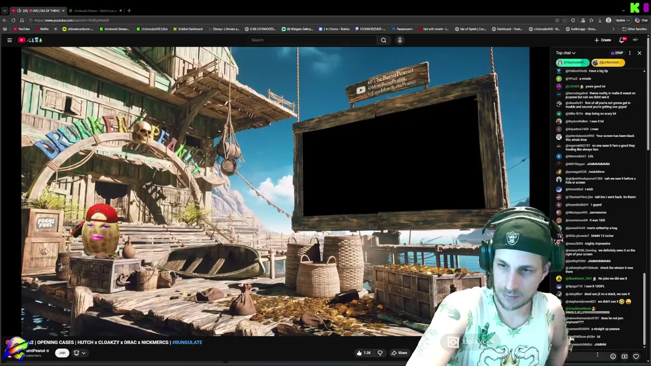Open Widgets Gallery bookmark
This screenshot has height=366, width=651.
[298, 29]
